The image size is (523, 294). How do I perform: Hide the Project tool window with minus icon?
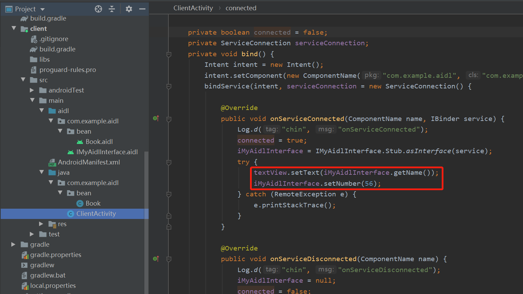pyautogui.click(x=142, y=9)
